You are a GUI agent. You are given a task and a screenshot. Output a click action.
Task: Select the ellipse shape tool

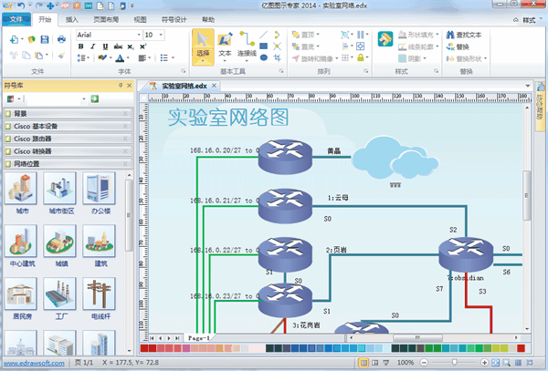point(264,57)
